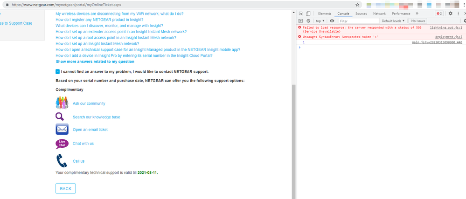Click the 'Failed to load resource' error message
466x199 pixels.
coord(362,29)
